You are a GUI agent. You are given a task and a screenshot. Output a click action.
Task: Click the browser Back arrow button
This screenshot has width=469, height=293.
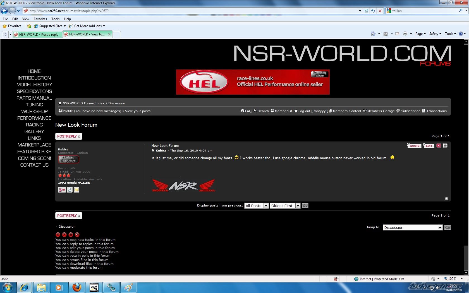pos(4,11)
